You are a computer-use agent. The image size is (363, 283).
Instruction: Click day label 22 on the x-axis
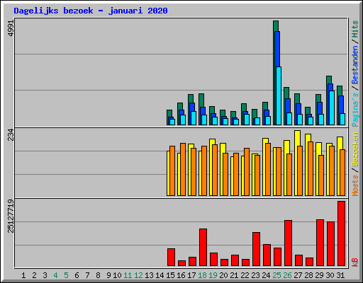click(x=245, y=275)
